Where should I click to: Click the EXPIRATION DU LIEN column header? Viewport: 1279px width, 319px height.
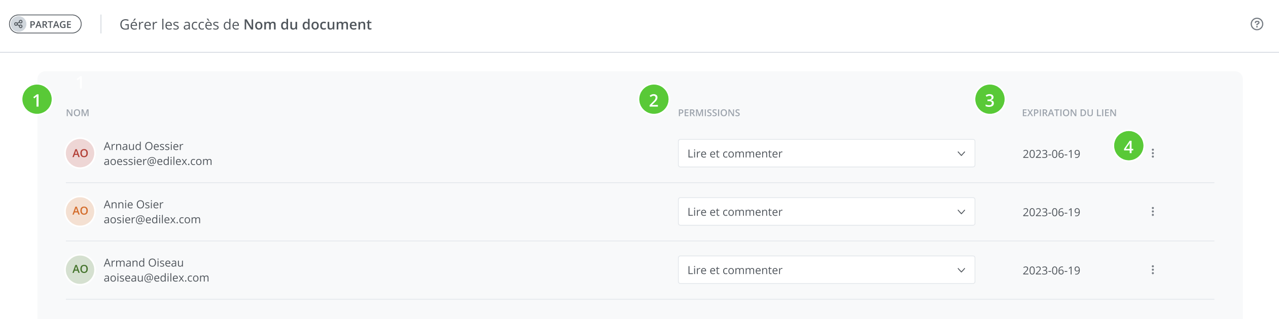[x=1069, y=113]
